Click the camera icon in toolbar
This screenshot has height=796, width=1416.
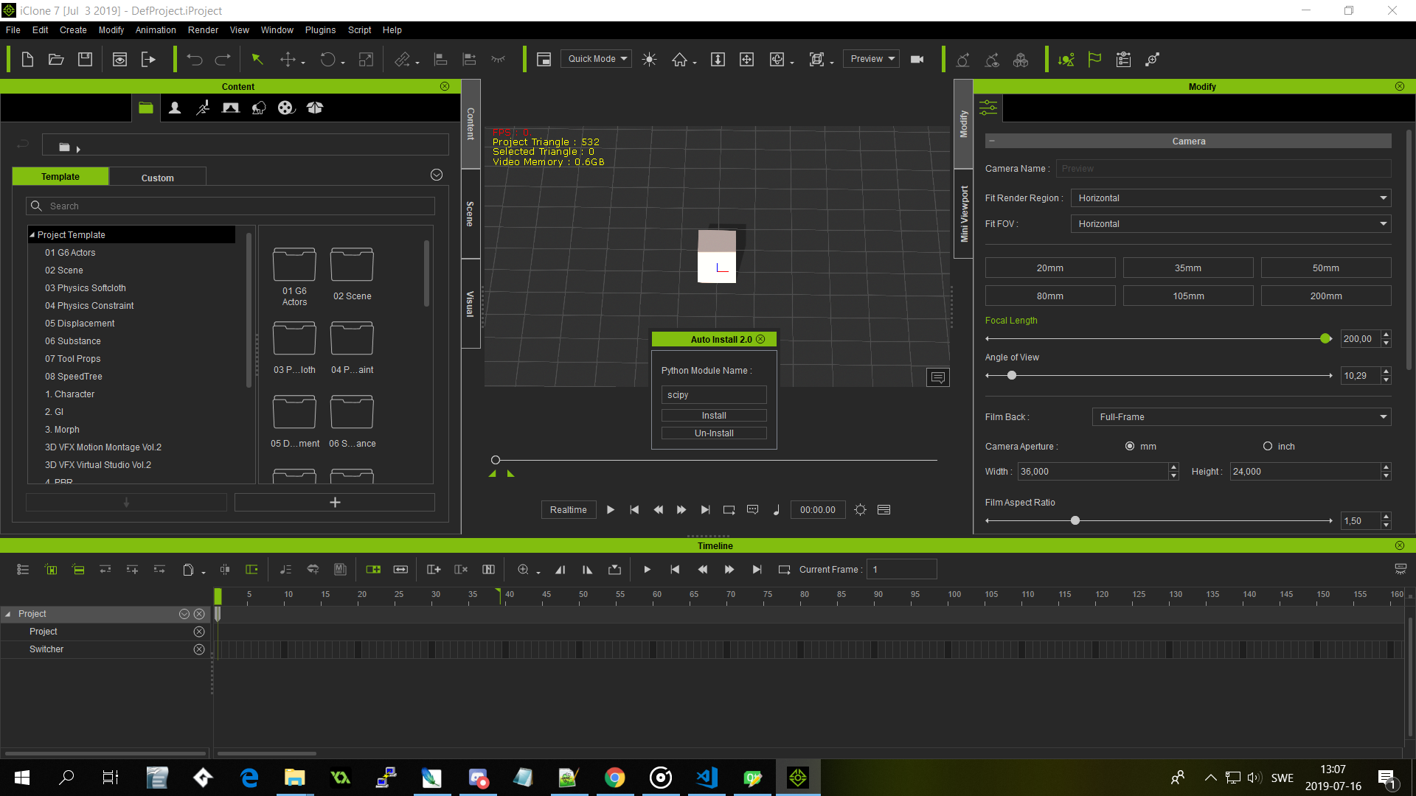click(x=917, y=60)
